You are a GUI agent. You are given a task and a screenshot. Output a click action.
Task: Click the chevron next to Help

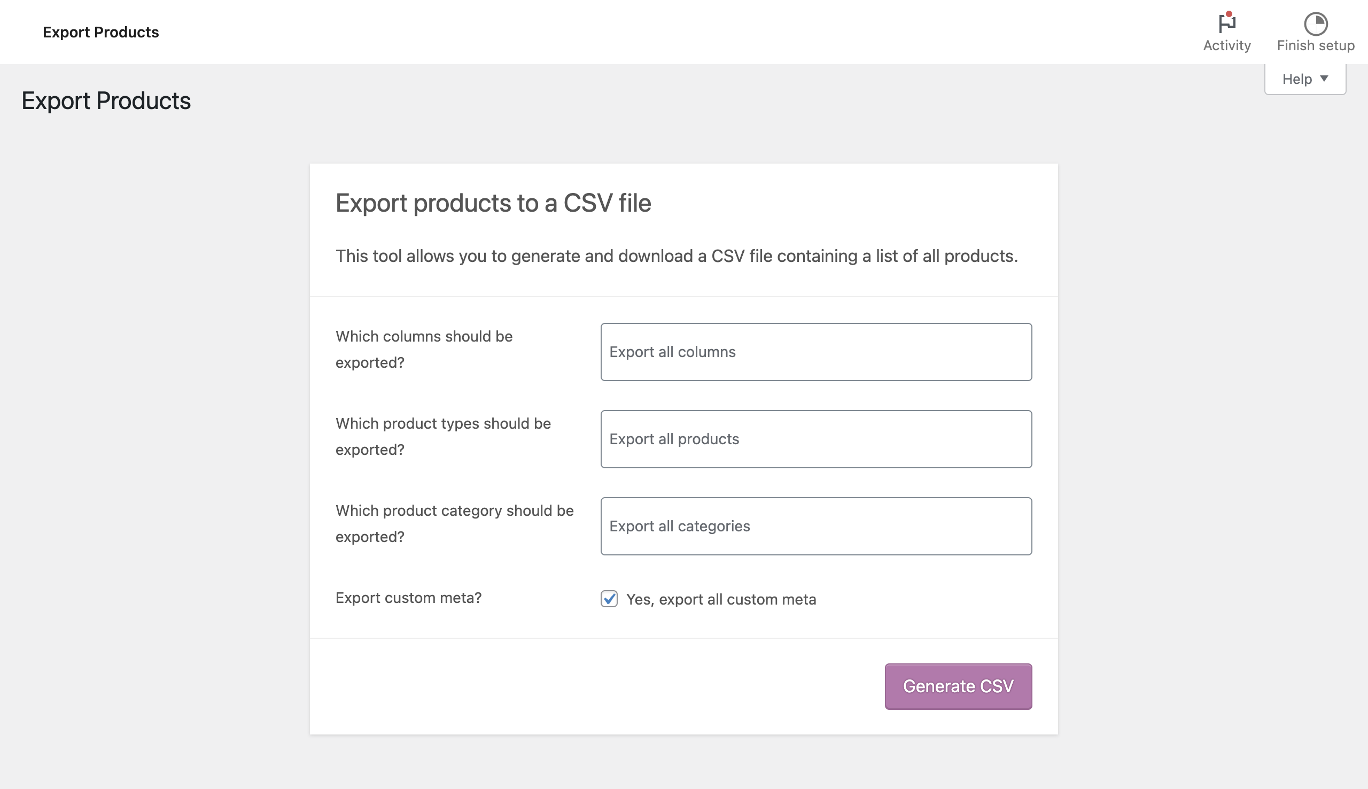pyautogui.click(x=1325, y=79)
